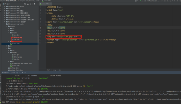This screenshot has width=181, height=104.
Task: Click the img src code on line 11
Action: (x=64, y=37)
